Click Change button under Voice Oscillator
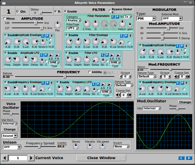Viewport: 195px width, 165px height. (10, 129)
